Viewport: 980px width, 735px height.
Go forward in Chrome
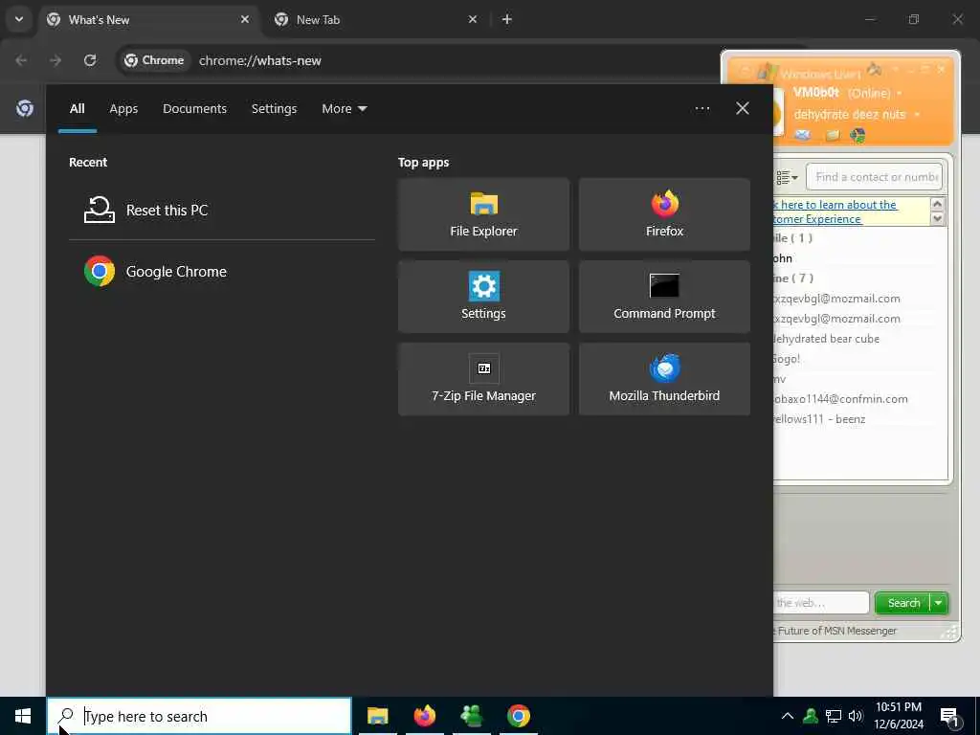coord(56,60)
